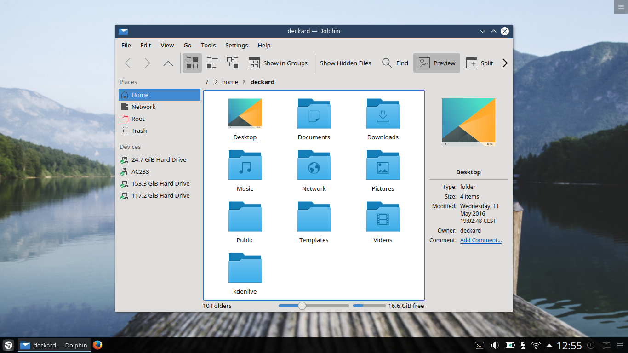Expand system tray hidden icons arrow
This screenshot has width=628, height=353.
point(549,345)
